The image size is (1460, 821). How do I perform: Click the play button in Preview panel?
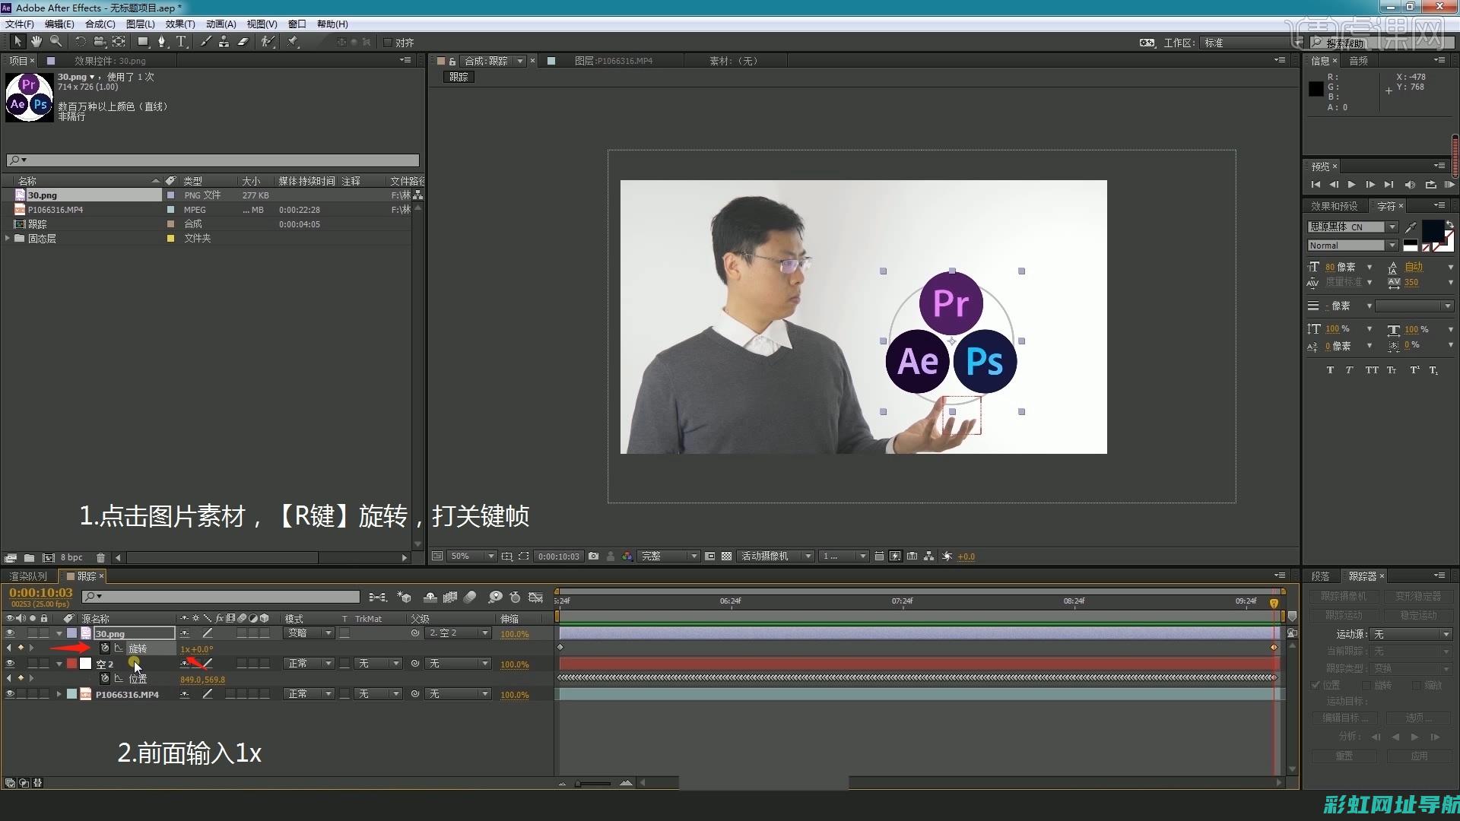pos(1351,185)
